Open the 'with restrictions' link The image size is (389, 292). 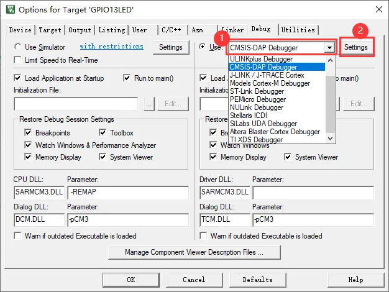click(x=111, y=47)
